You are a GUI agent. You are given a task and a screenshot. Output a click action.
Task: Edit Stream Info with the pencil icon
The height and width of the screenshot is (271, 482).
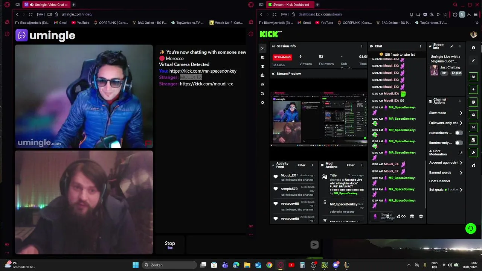(452, 46)
